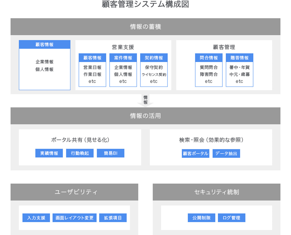This screenshot has width=291, height=235.
Task: Open the 簡易BI button
Action: [x=111, y=153]
